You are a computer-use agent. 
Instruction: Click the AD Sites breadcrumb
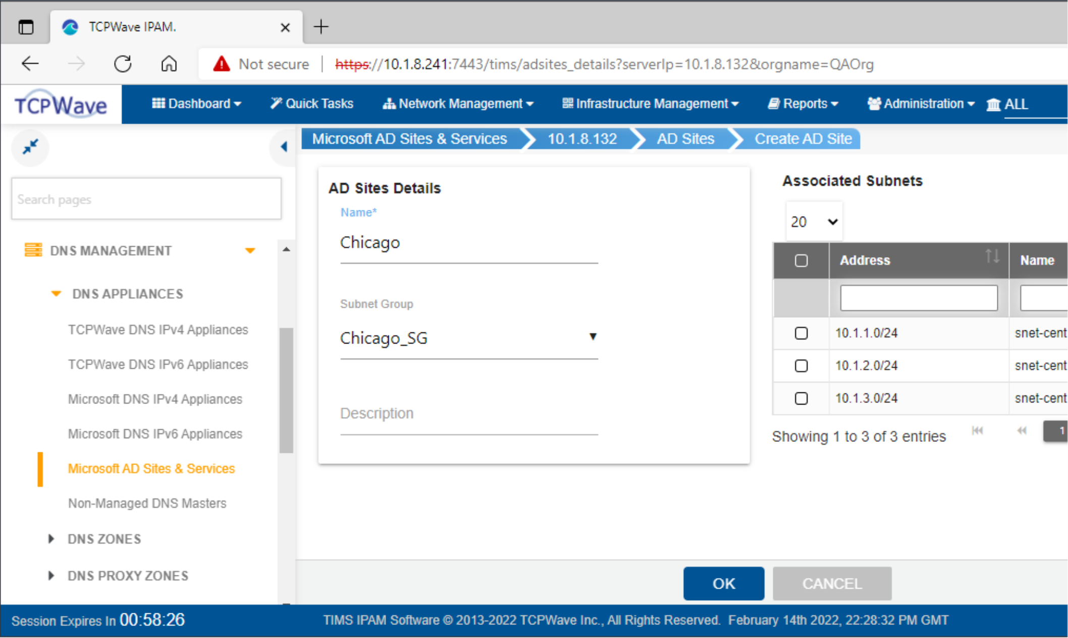coord(685,139)
